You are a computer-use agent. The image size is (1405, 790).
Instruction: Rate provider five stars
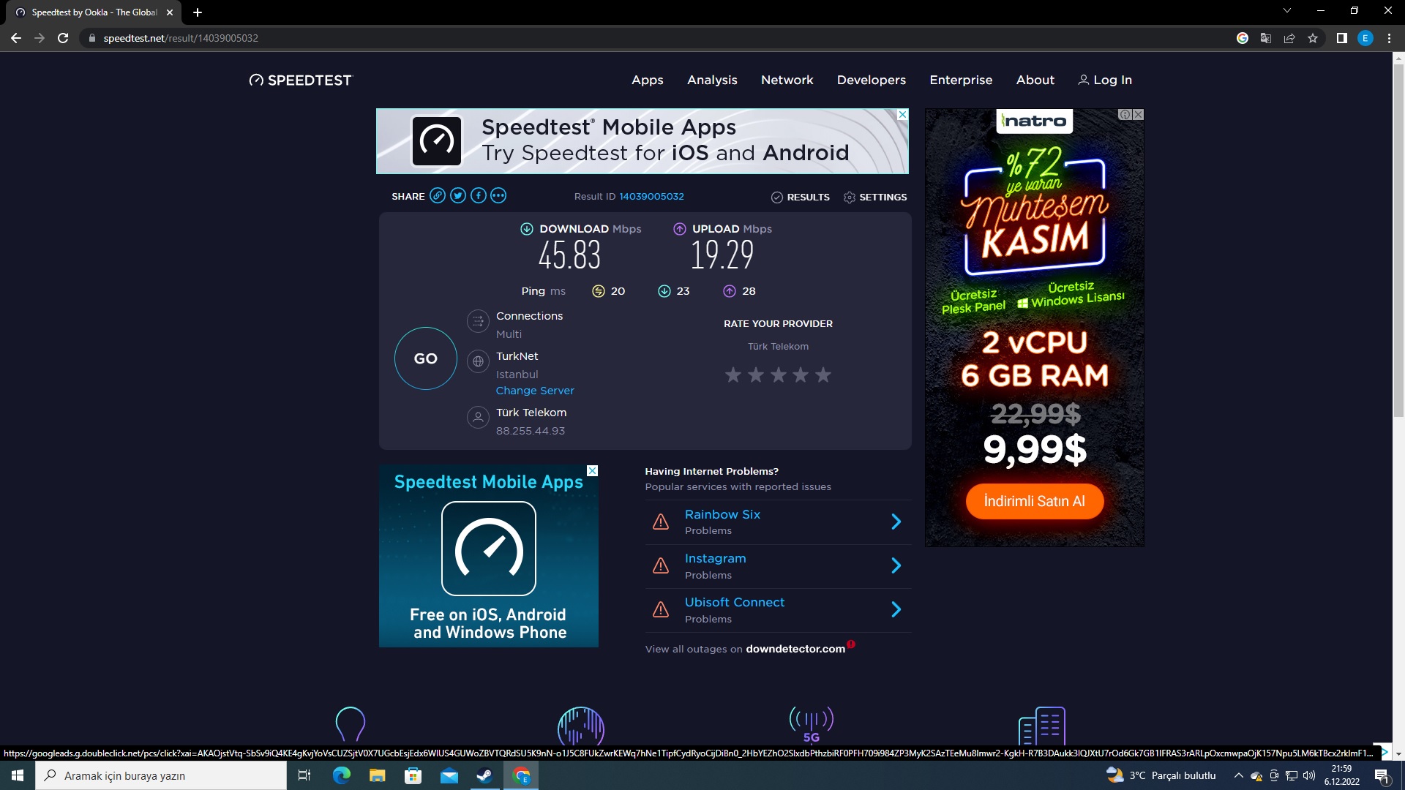823,375
